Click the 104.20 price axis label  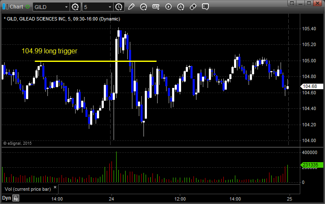pyautogui.click(x=309, y=125)
